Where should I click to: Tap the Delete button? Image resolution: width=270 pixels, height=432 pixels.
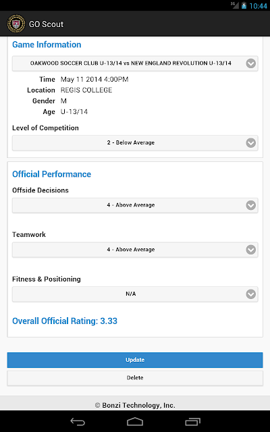(135, 378)
